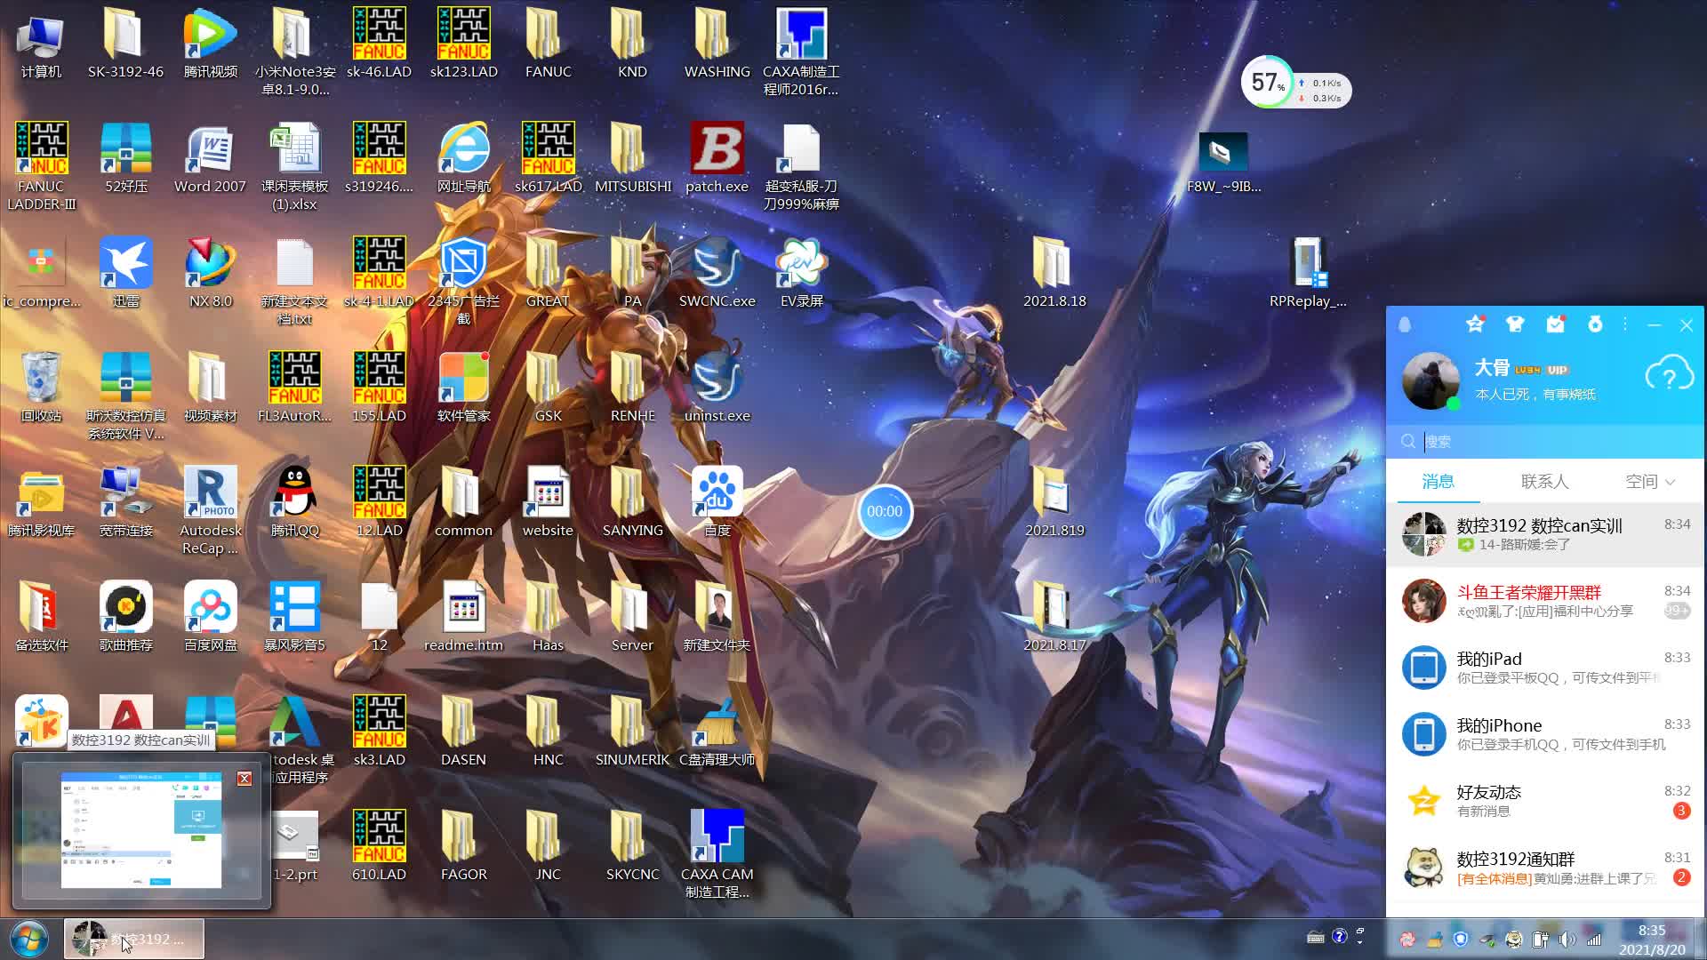
Task: Click the QQ 搜索 search field
Action: (x=1545, y=441)
